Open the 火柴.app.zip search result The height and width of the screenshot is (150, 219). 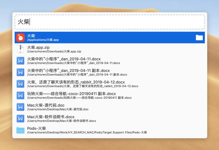coord(76,49)
